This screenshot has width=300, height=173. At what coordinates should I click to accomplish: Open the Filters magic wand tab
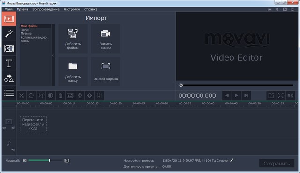coord(9,33)
